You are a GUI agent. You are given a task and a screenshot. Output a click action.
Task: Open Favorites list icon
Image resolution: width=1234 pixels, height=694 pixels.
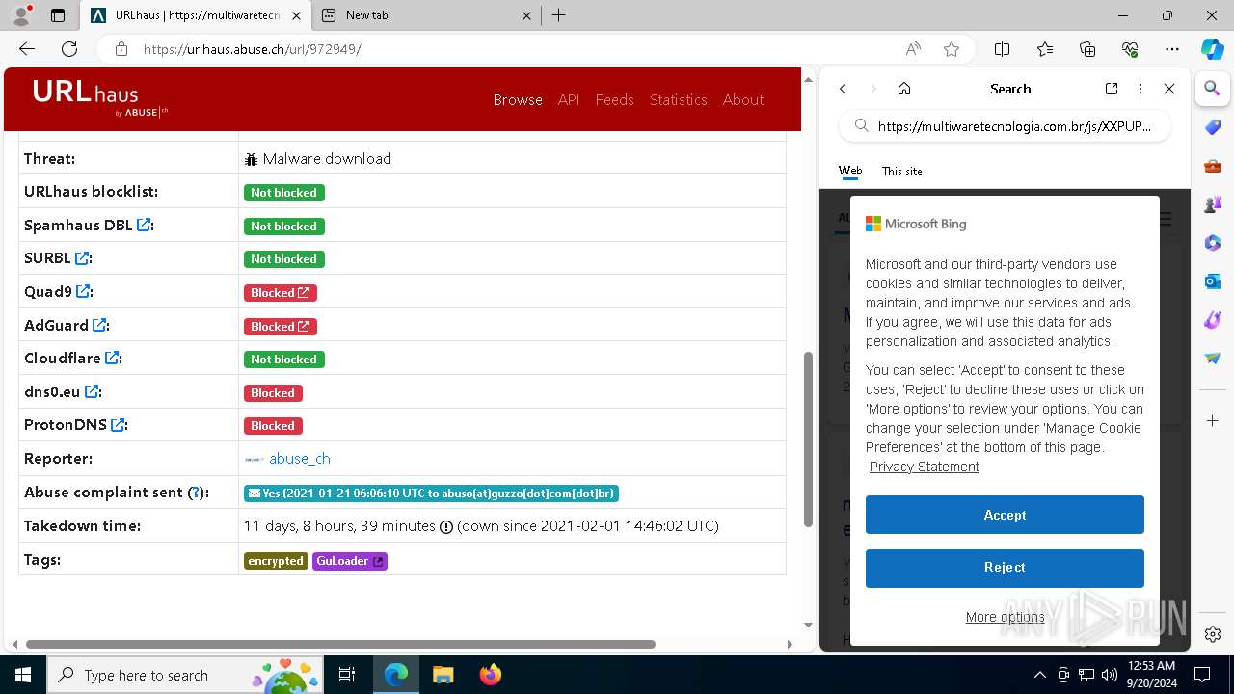tap(1045, 49)
